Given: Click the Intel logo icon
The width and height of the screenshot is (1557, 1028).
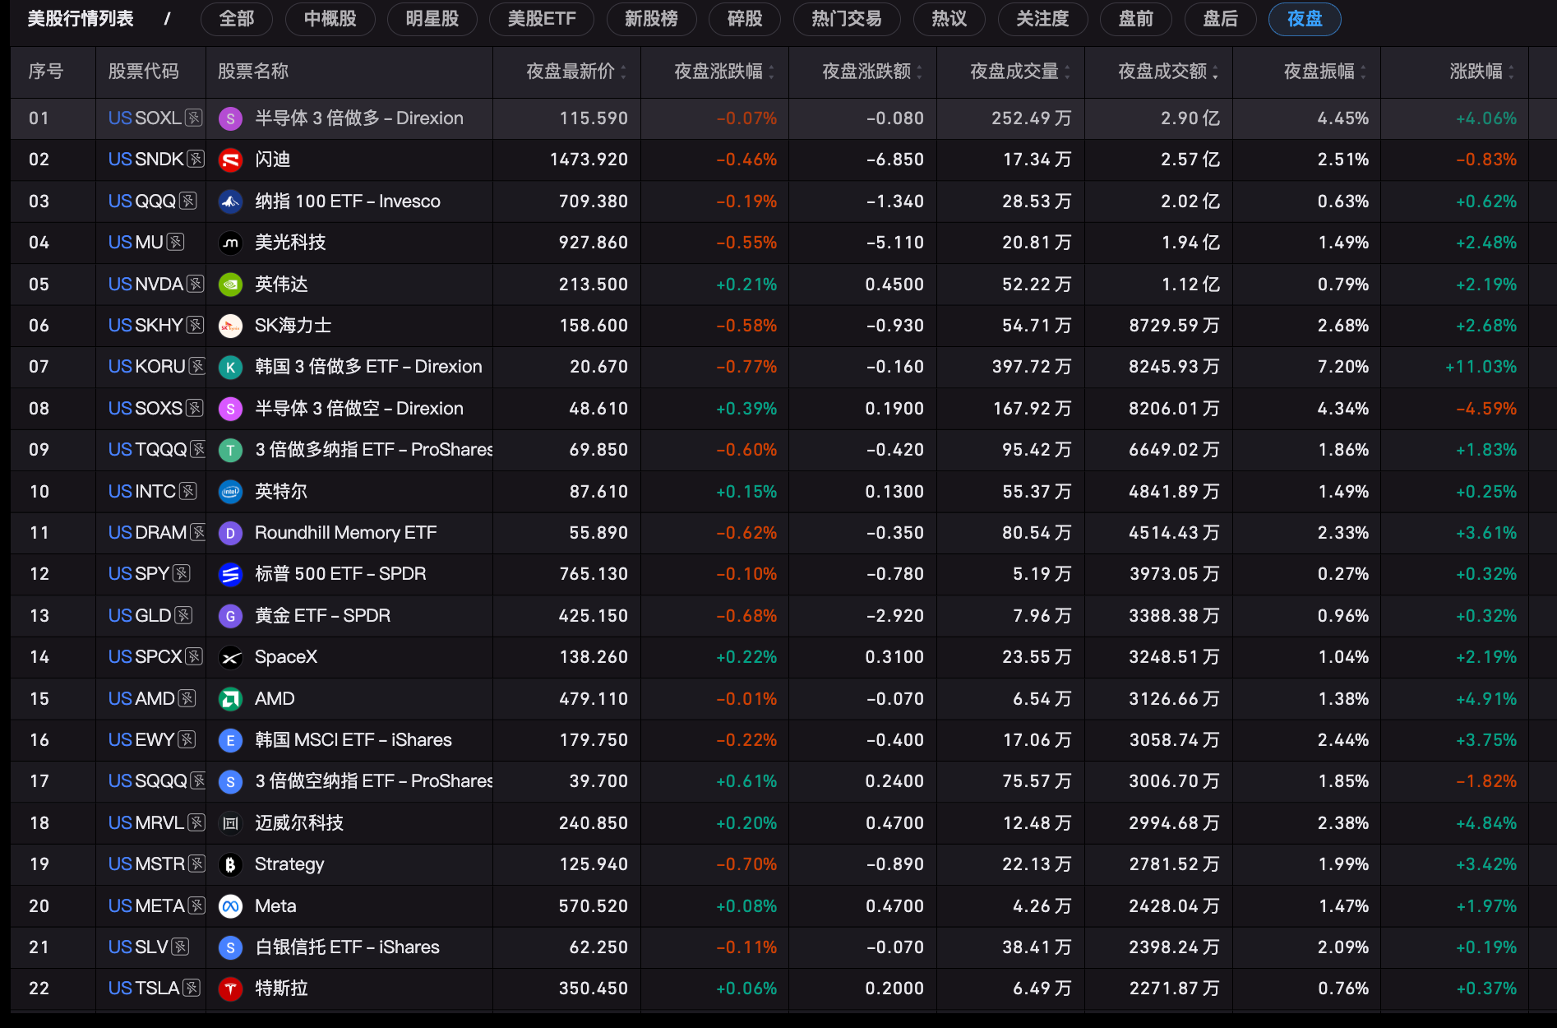Looking at the screenshot, I should [230, 492].
